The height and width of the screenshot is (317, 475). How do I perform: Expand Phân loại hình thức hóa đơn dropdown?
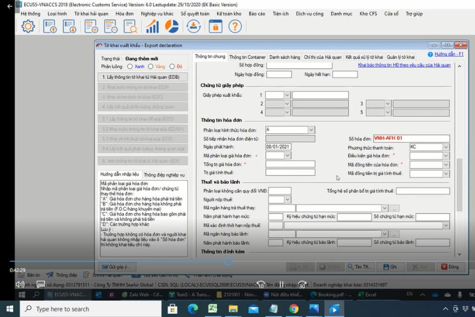coord(311,130)
